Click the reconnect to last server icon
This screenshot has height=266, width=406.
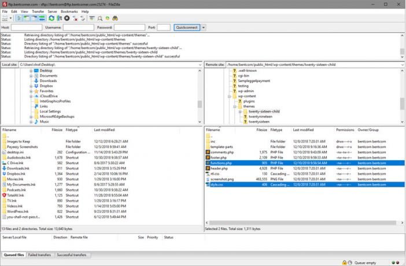click(x=83, y=18)
